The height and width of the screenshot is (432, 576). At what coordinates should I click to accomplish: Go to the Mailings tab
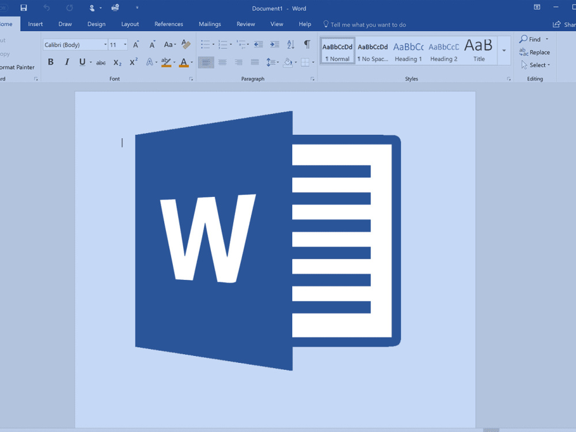click(210, 24)
